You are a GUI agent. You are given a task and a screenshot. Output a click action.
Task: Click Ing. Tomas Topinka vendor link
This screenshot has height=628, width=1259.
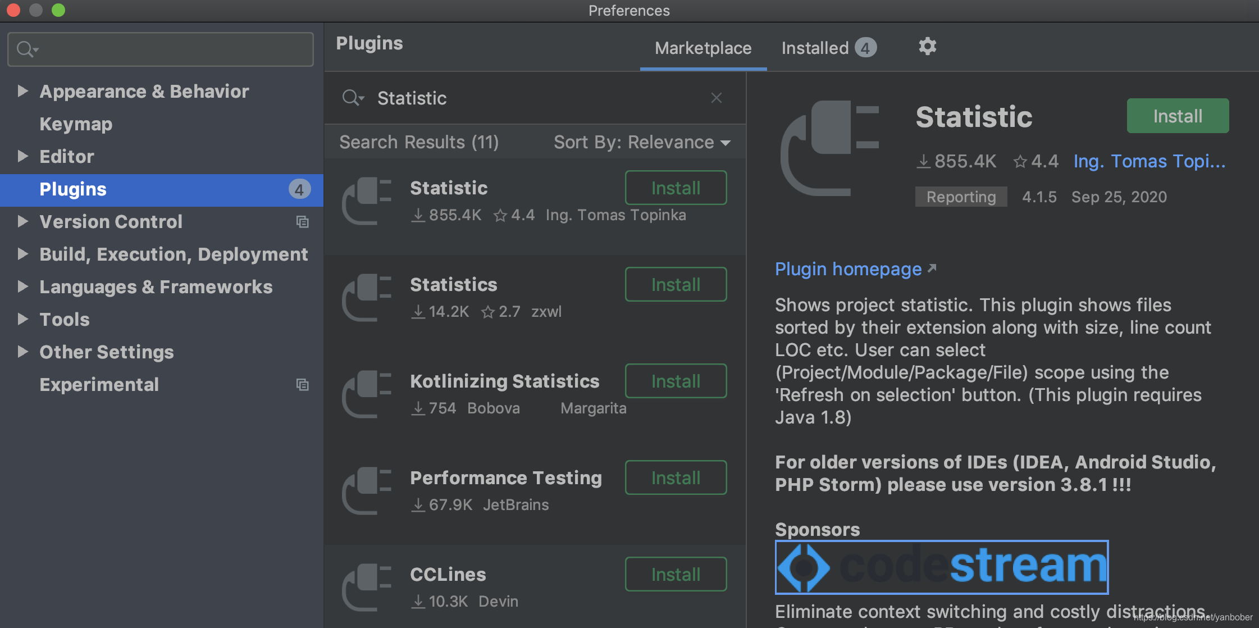[1149, 162]
